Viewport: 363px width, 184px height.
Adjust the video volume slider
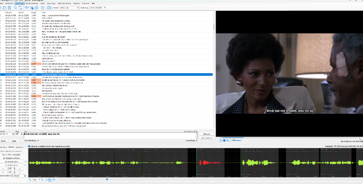[236, 141]
